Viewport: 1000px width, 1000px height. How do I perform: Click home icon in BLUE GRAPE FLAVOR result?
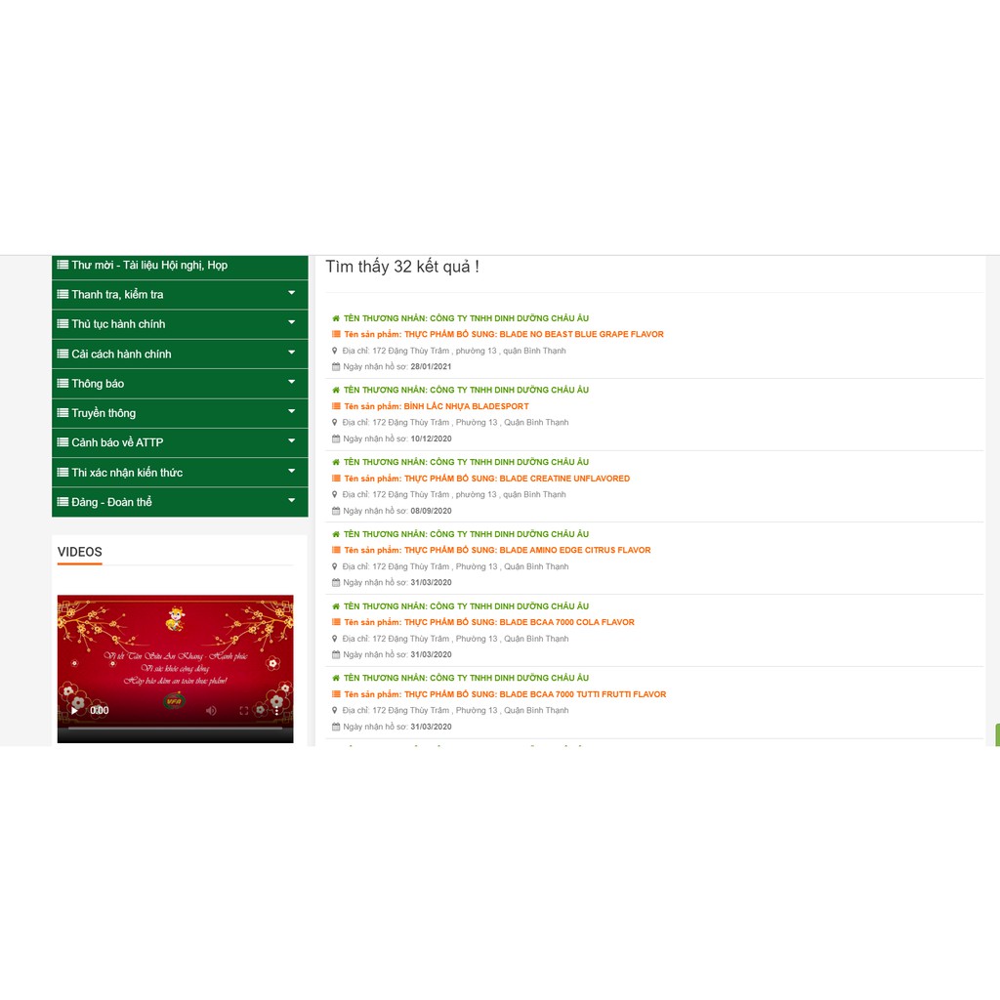(x=336, y=318)
